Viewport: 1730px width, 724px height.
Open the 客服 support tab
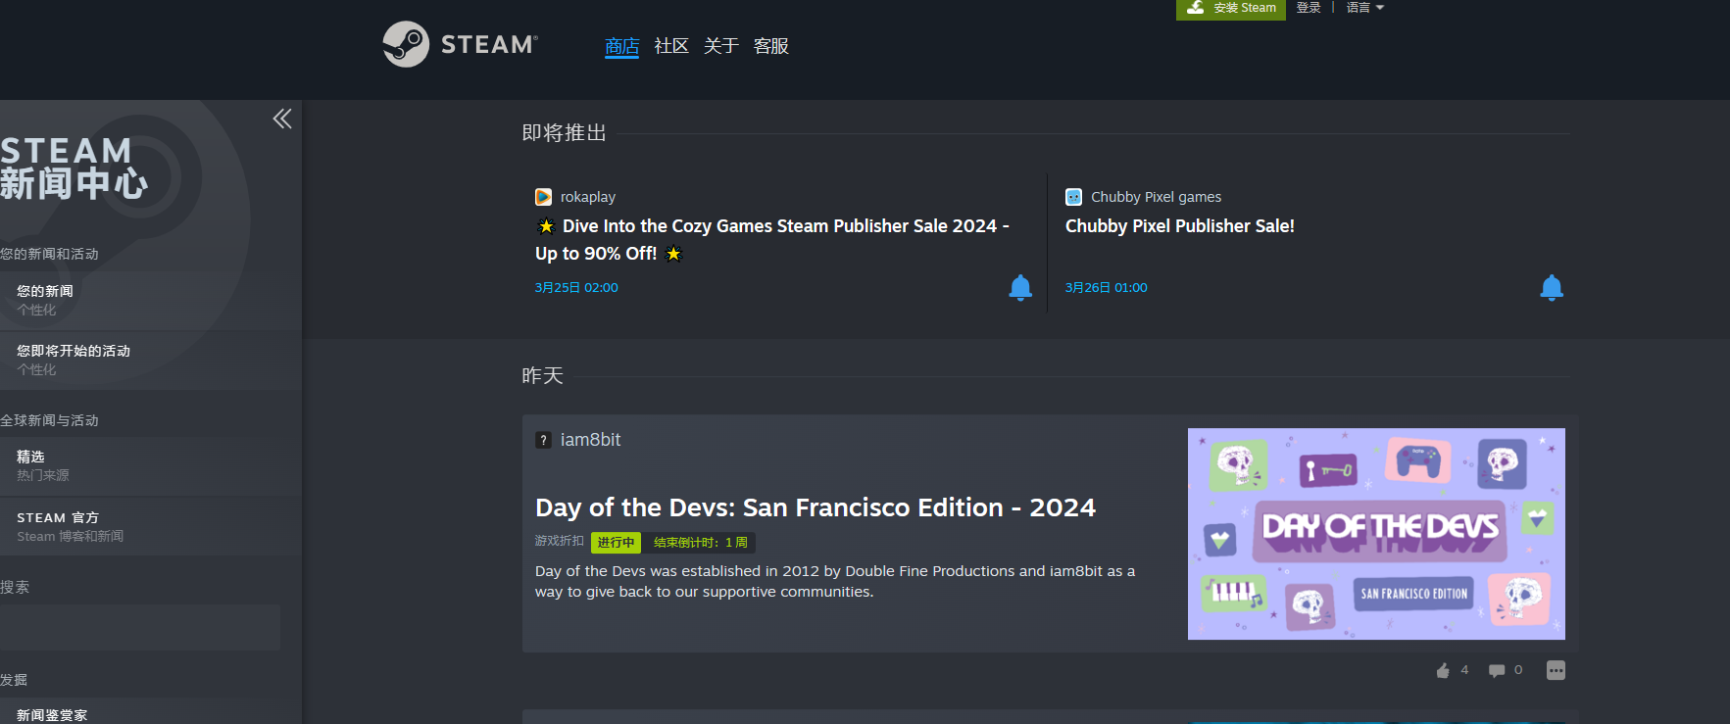point(770,46)
